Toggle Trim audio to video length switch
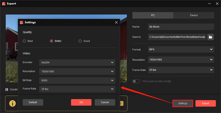221x113 pixels. (x=136, y=81)
